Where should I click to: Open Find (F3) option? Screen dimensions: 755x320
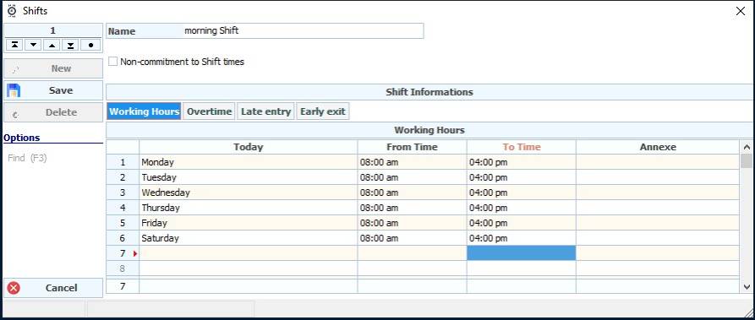coord(27,158)
